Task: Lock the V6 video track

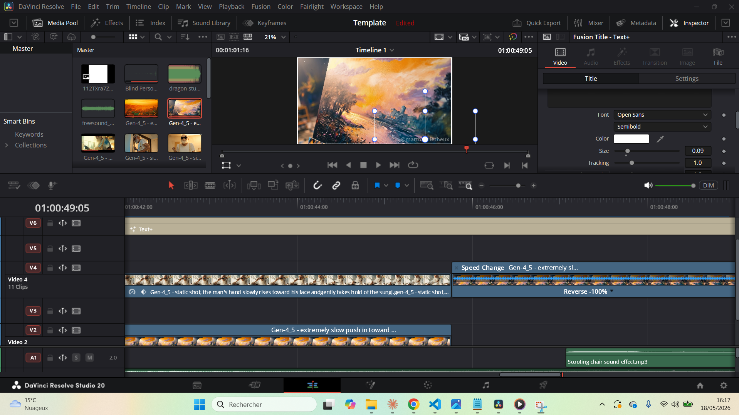Action: [50, 223]
